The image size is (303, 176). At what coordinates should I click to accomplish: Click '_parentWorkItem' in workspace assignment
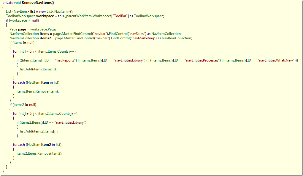point(78,16)
